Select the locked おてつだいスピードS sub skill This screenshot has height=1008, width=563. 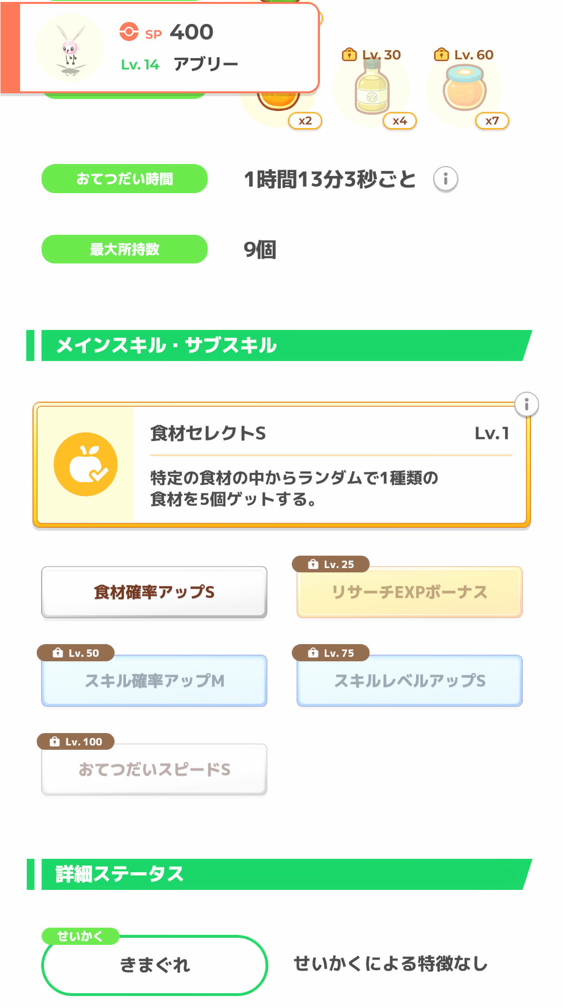point(154,769)
